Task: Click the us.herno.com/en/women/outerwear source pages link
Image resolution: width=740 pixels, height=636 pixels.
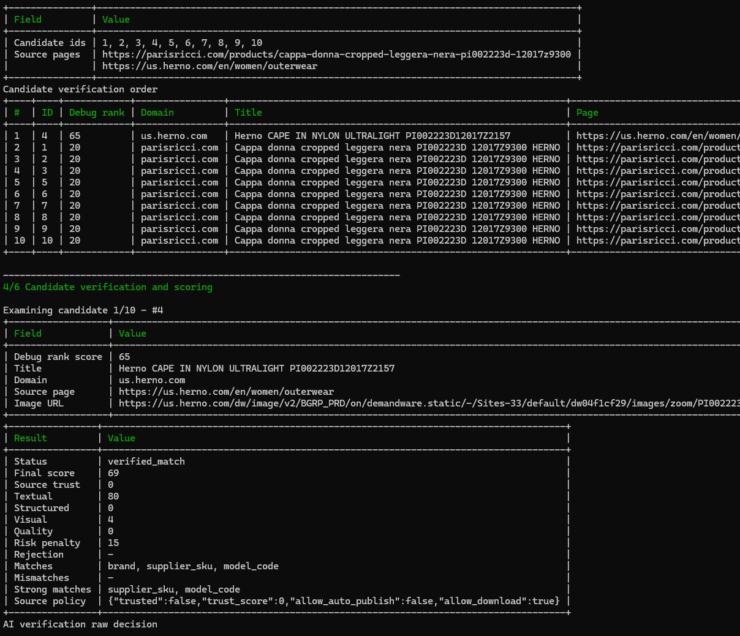Action: point(210,66)
